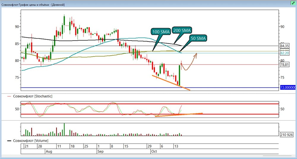This screenshot has width=297, height=159.
Task: Click date '29' on the time axis
Action: [149, 146]
